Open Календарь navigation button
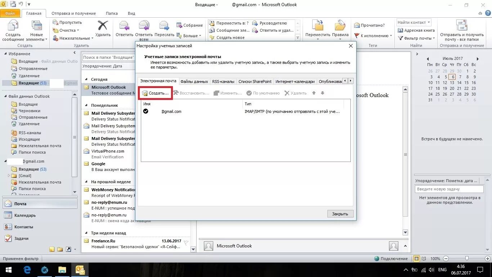 (x=40, y=215)
